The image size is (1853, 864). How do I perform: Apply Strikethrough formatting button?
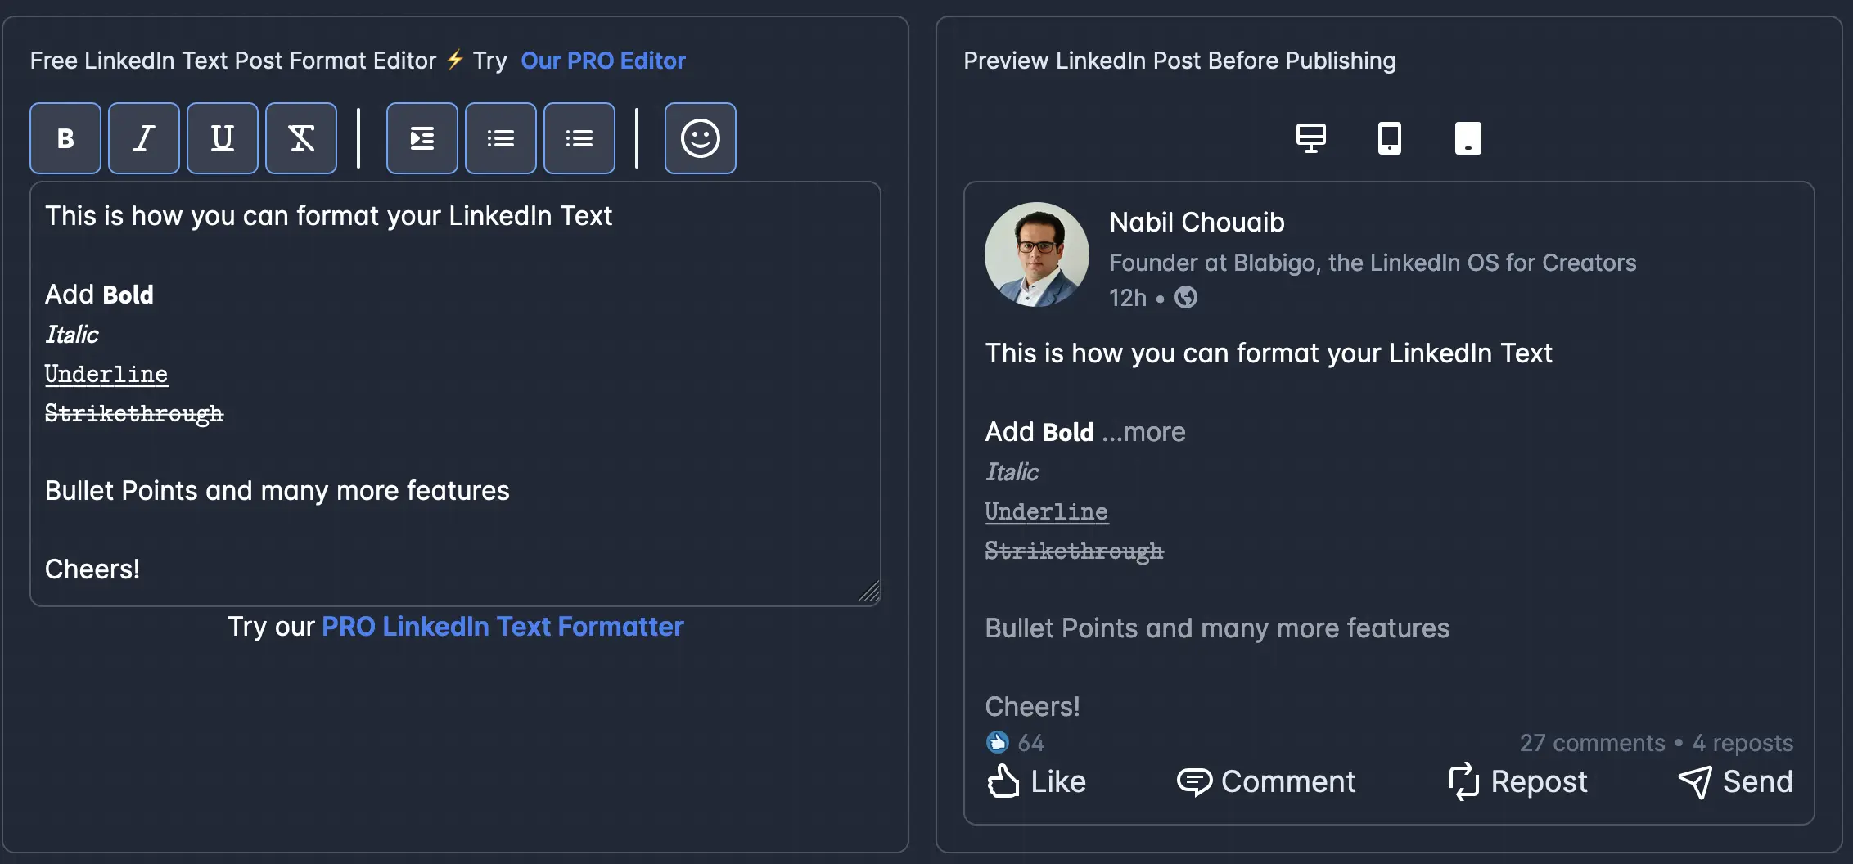301,138
